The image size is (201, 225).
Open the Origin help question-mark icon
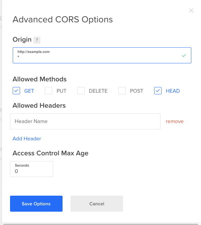(37, 40)
